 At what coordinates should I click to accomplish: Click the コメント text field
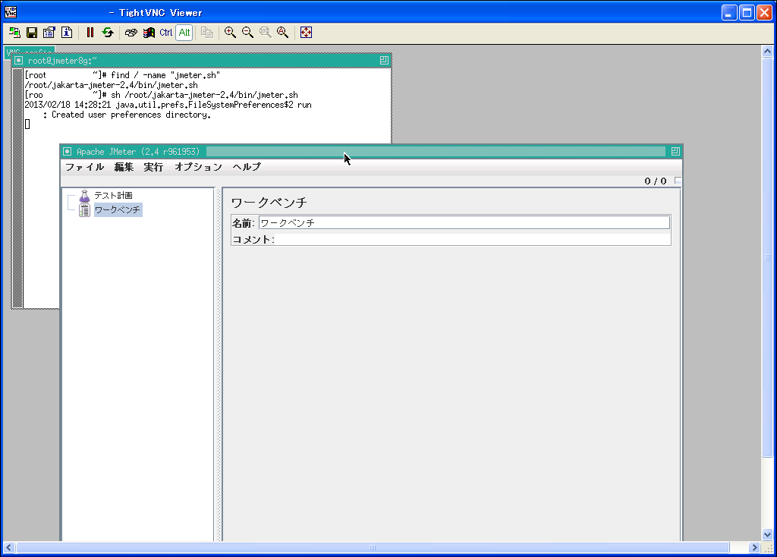coord(472,240)
